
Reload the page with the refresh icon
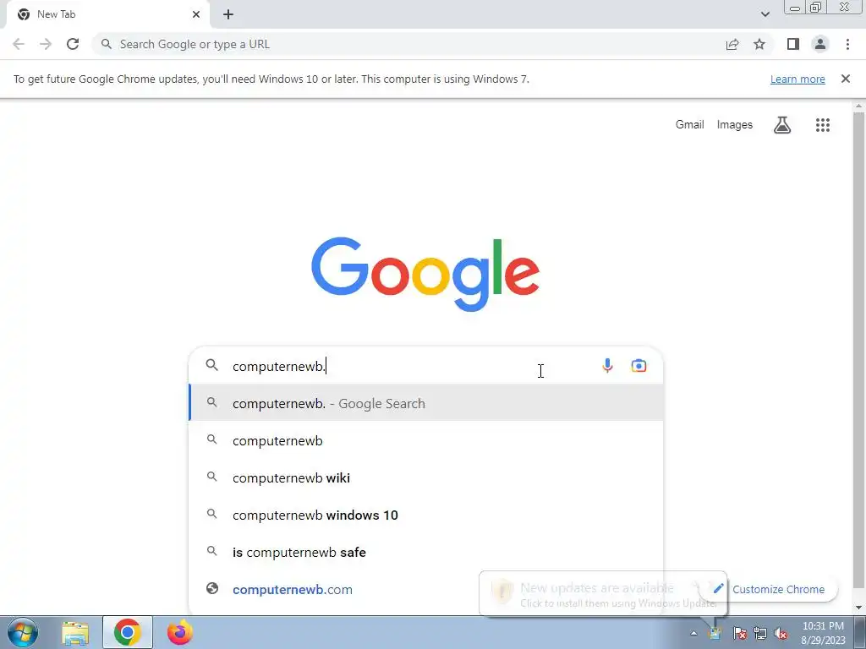[x=73, y=44]
